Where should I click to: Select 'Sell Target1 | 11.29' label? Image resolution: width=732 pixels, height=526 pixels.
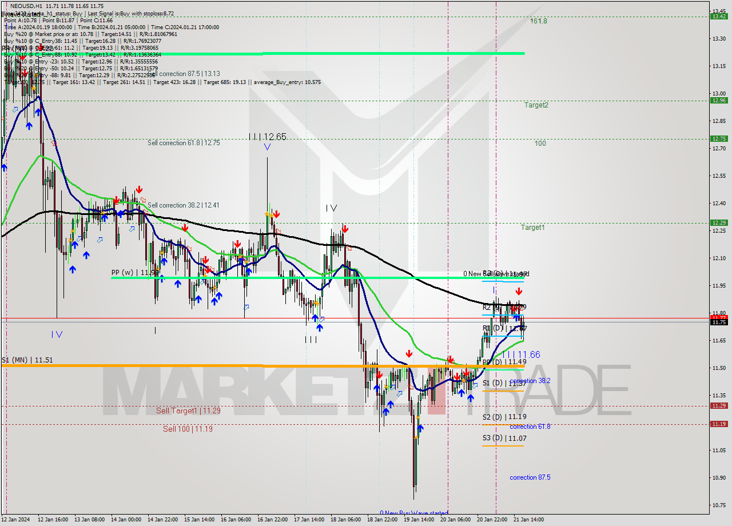pos(188,411)
